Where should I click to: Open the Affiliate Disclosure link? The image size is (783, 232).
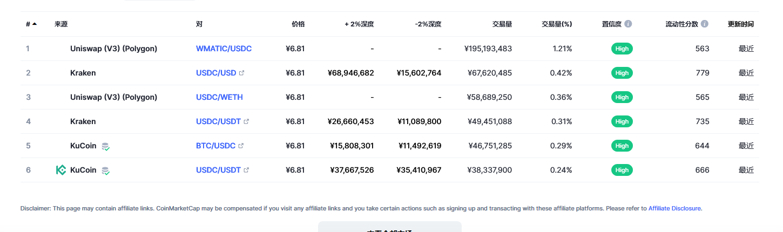(674, 208)
